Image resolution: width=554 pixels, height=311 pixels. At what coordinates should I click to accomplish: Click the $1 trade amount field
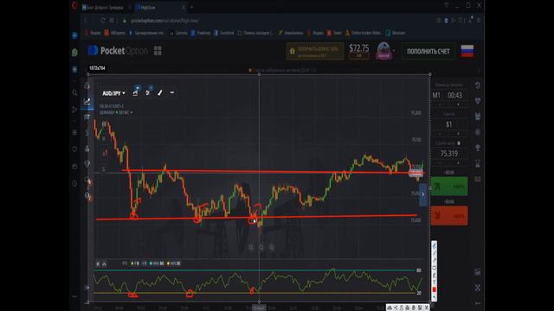click(448, 124)
